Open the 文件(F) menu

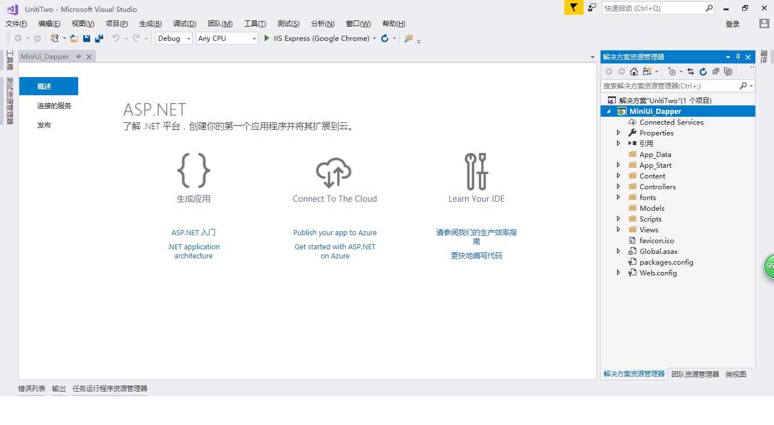coord(16,24)
